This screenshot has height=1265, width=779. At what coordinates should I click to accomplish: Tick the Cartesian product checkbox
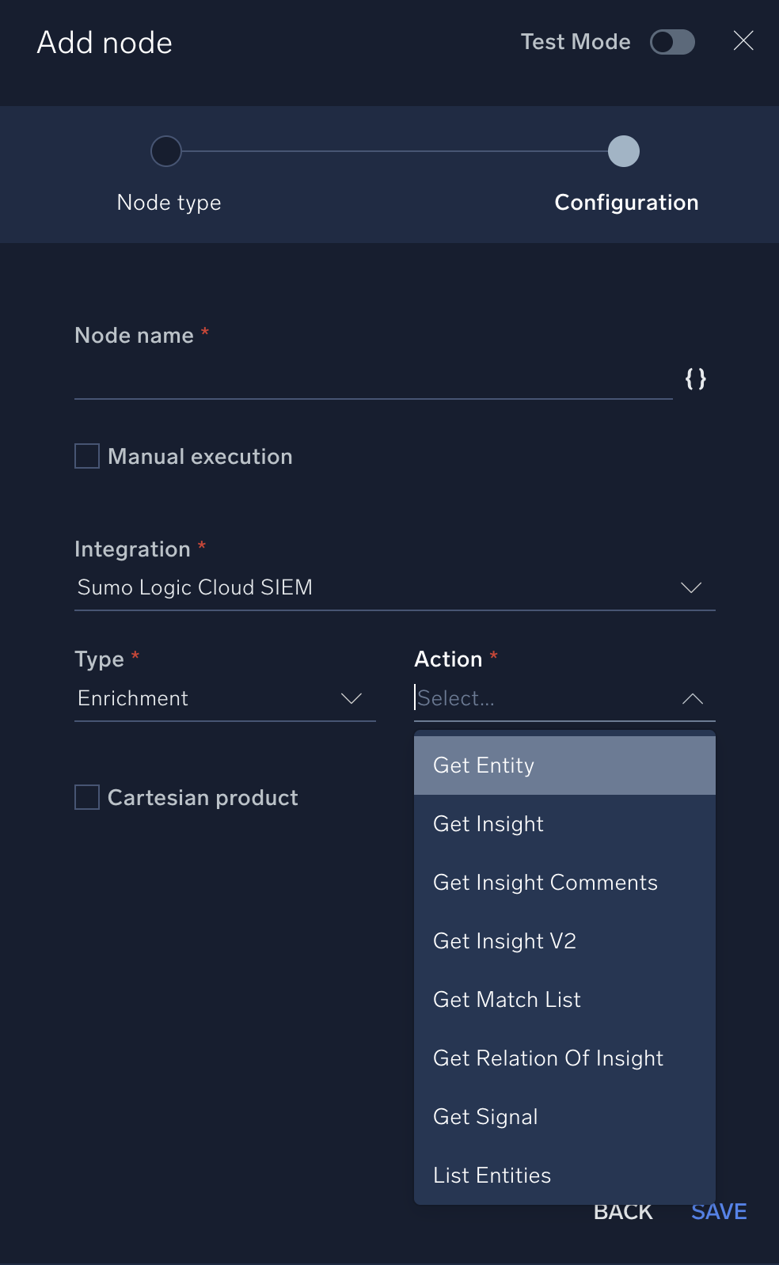tap(87, 797)
